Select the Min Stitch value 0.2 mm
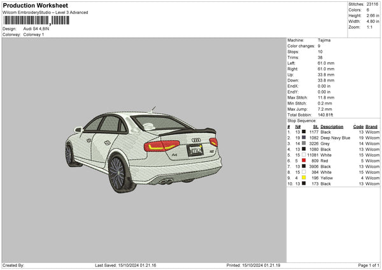The image size is (382, 270). pyautogui.click(x=325, y=103)
